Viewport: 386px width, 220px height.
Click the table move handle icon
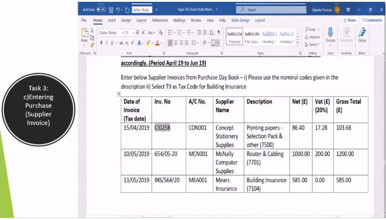(x=119, y=94)
